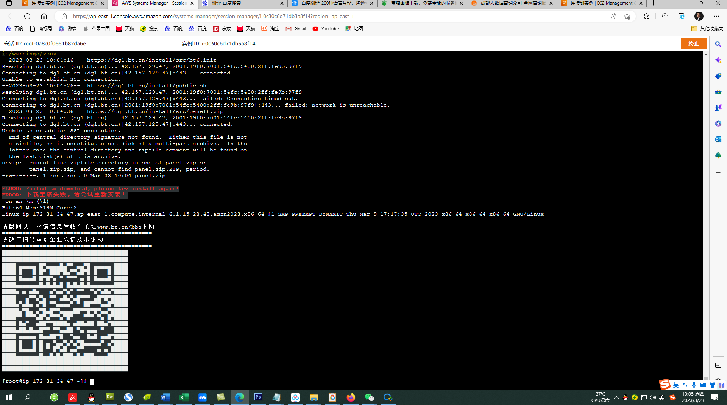The width and height of the screenshot is (727, 405).
Task: Open the 商标局 bookmark
Action: coord(41,29)
